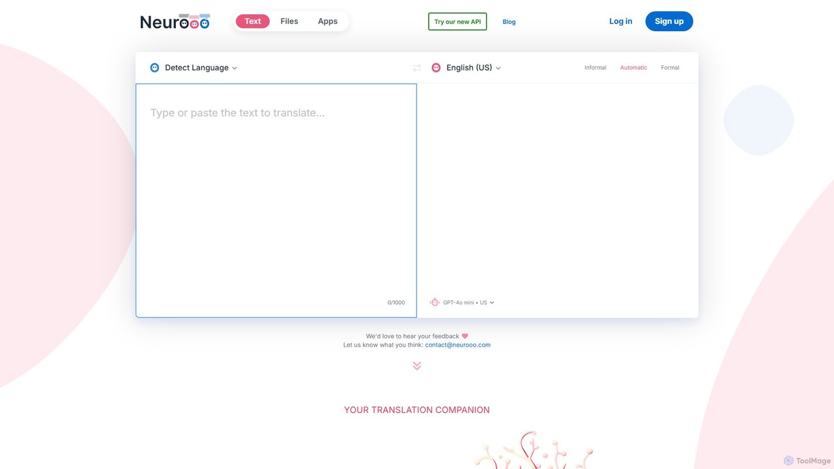The image size is (834, 469).
Task: Click the double-chevron scroll down arrow
Action: click(x=417, y=366)
